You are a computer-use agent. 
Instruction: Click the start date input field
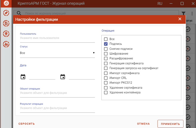(x=42, y=77)
